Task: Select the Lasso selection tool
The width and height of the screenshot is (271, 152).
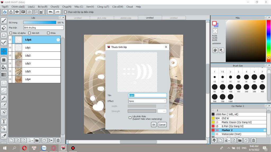Action: coord(4,91)
